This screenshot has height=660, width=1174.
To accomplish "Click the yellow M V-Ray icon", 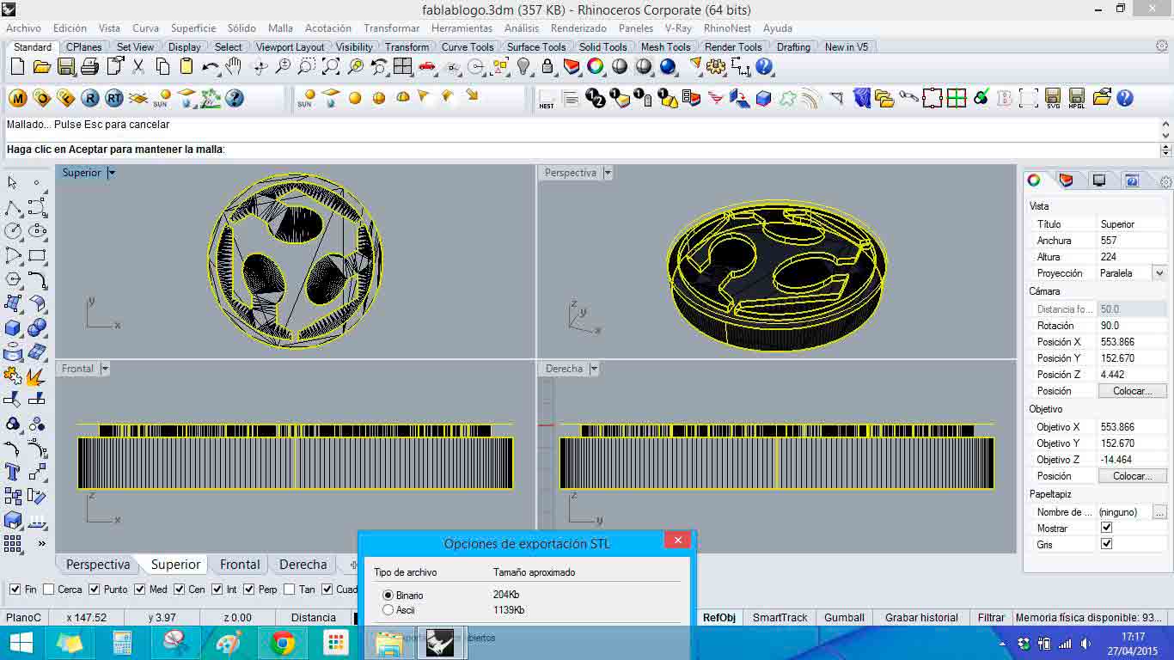I will [x=18, y=99].
